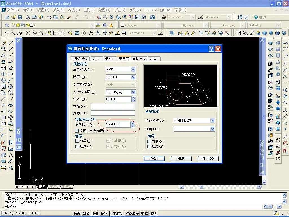Switch to the 布局1 layout tab
Viewport: 289px width, 217px height.
[54, 186]
